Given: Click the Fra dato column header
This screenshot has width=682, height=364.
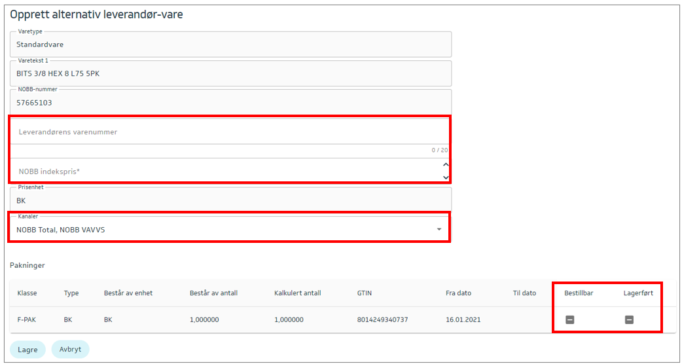Looking at the screenshot, I should pos(458,293).
